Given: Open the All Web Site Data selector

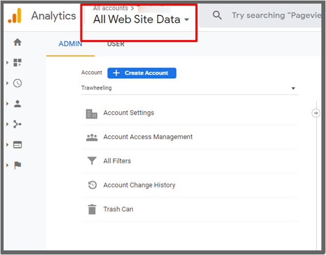Looking at the screenshot, I should (x=141, y=20).
